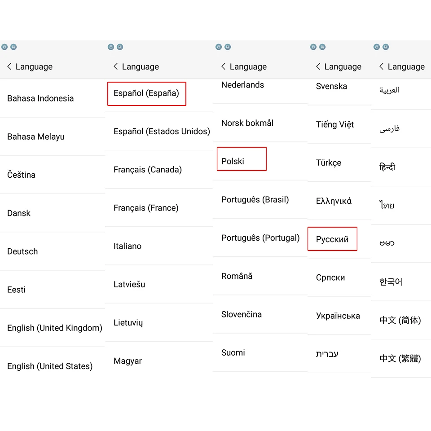Screen dimensions: 431x431
Task: Choose Italiano language
Action: coord(159,246)
